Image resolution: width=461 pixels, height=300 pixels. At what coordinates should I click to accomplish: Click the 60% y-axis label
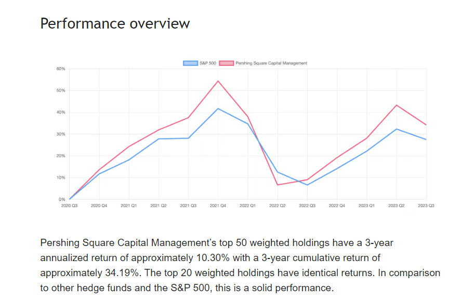[x=61, y=69]
